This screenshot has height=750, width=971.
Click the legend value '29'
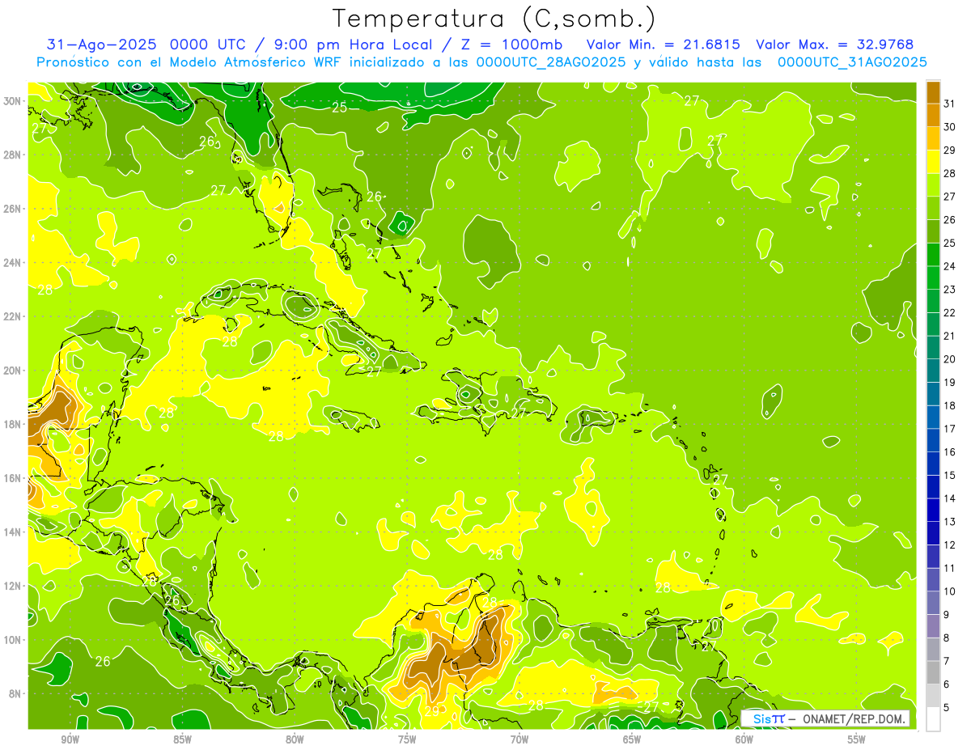[x=950, y=150]
